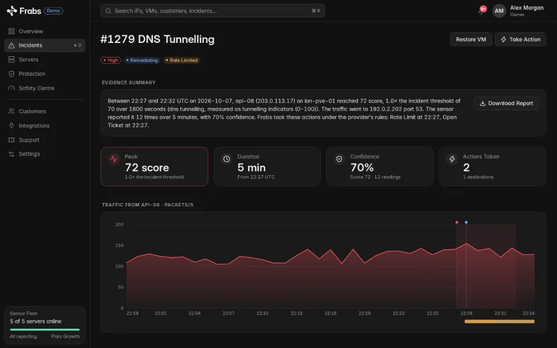Viewport: 557px width, 348px height.
Task: Click the Restore VM button
Action: (x=471, y=39)
